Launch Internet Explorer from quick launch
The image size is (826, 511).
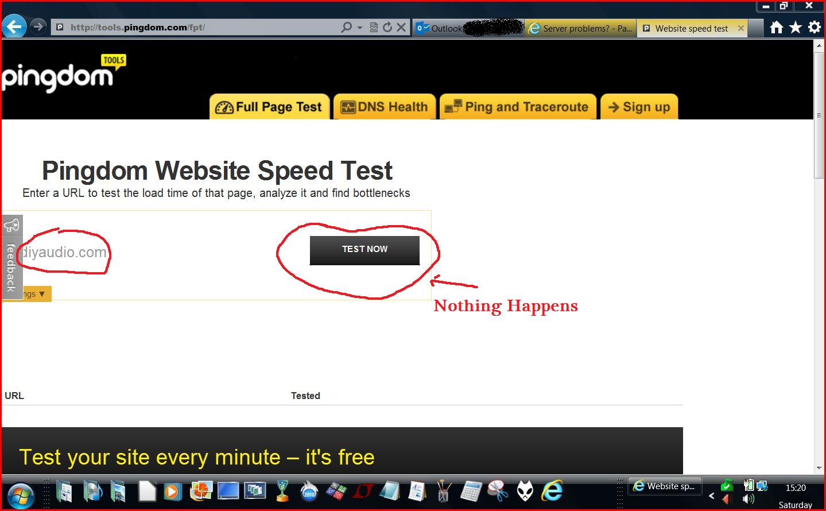tap(552, 491)
